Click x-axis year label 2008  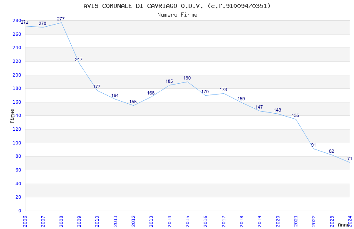click(x=61, y=222)
